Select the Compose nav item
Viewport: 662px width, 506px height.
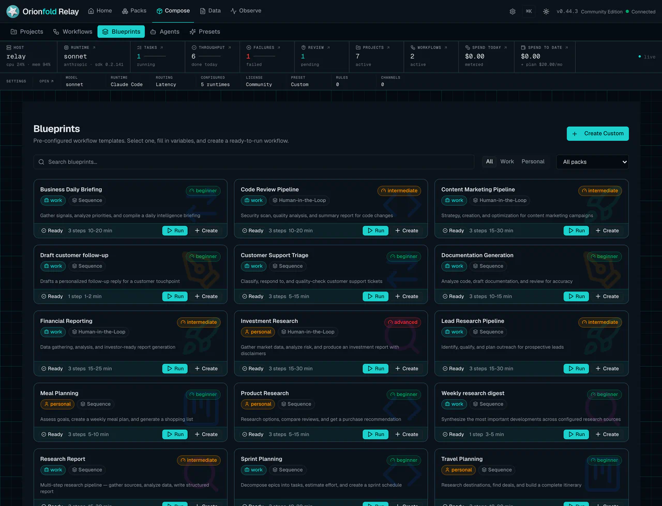tap(173, 11)
